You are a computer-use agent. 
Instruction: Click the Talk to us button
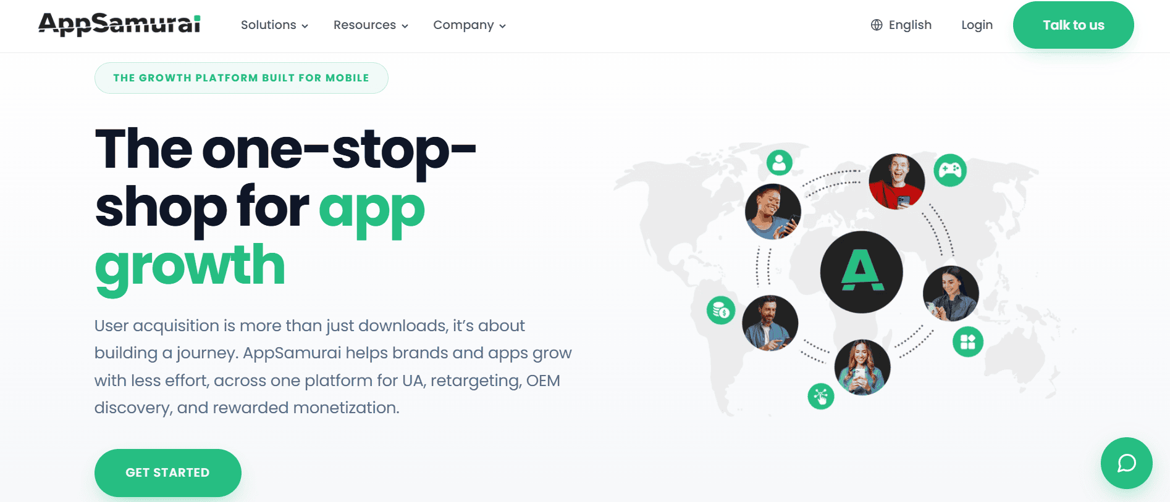(x=1073, y=25)
